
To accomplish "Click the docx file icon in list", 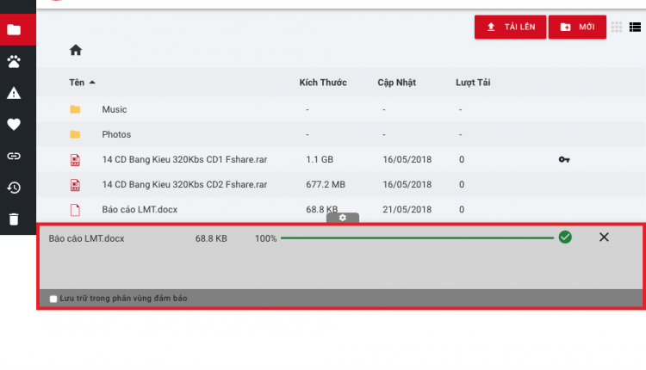I will [x=75, y=210].
